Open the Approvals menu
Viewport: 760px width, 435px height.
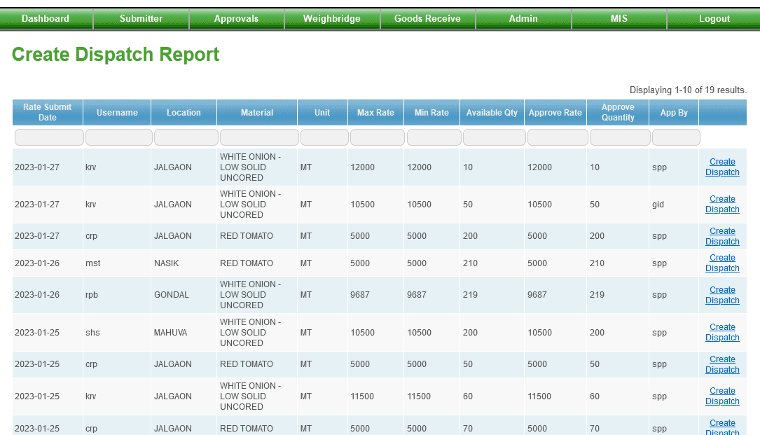click(x=236, y=19)
